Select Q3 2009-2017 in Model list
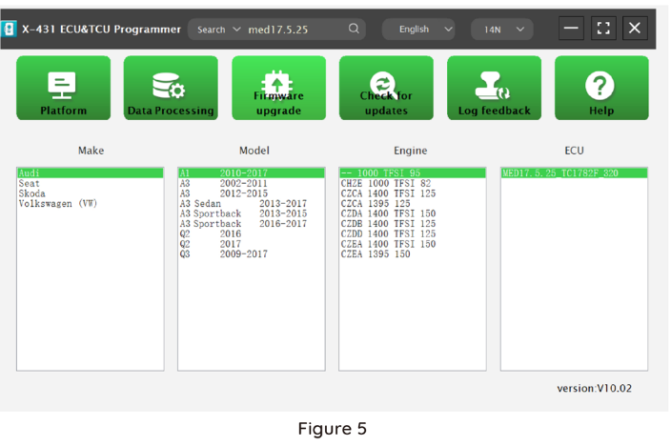Image resolution: width=671 pixels, height=446 pixels. tap(224, 254)
